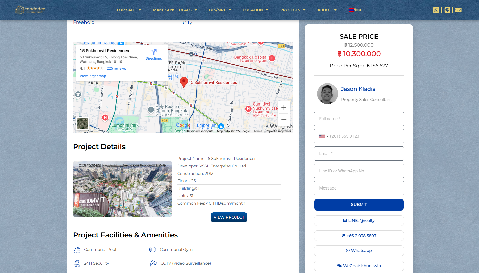Open 225 reviews link
Image resolution: width=479 pixels, height=273 pixels.
(116, 68)
